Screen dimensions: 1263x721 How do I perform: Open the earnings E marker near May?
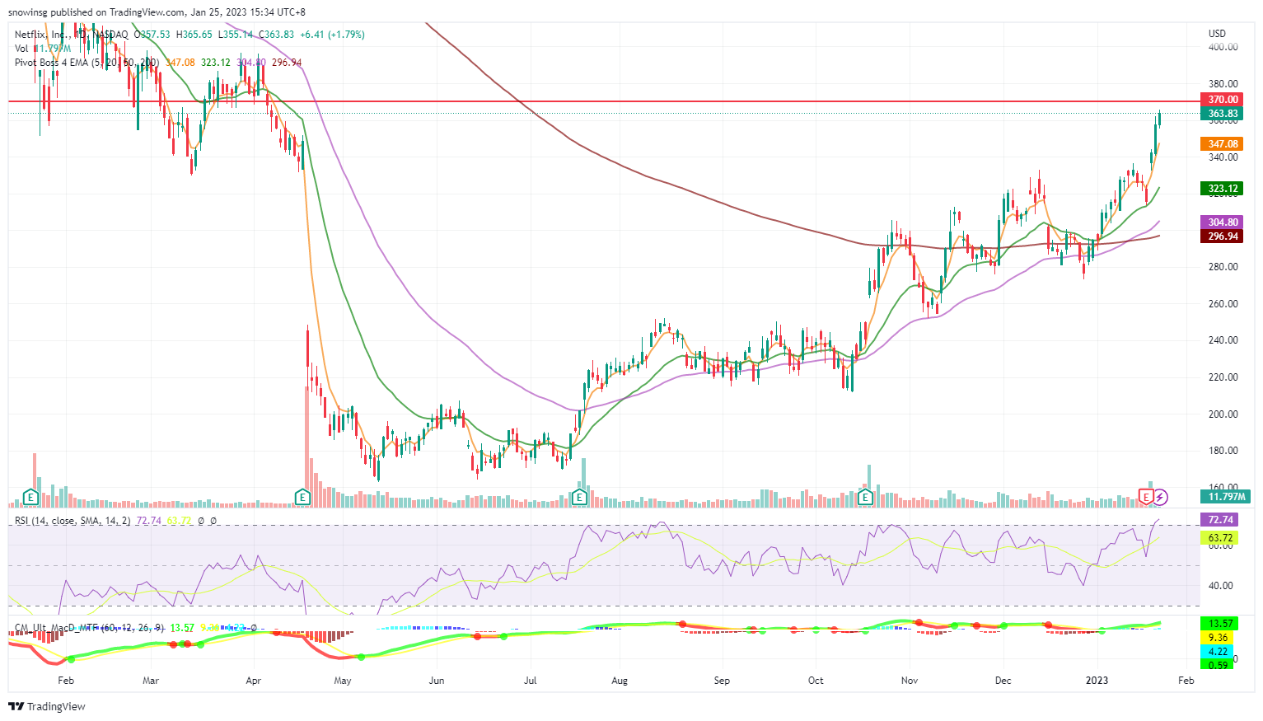[x=302, y=497]
